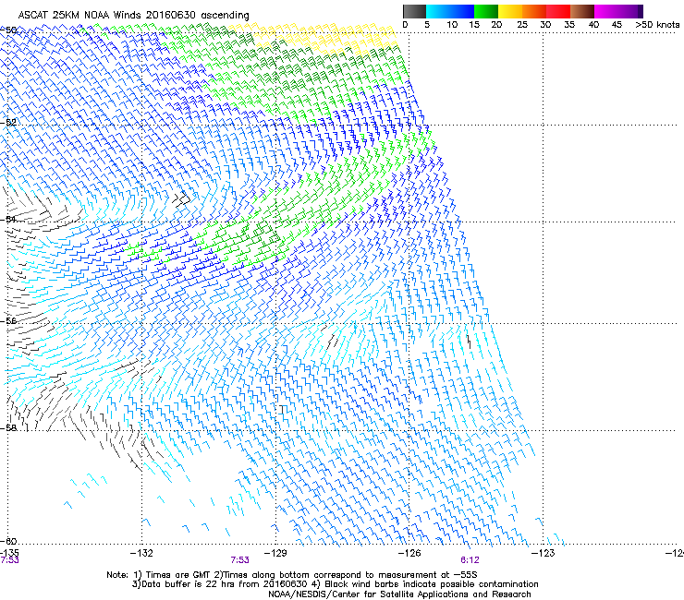Click the '0' legend scale label
This screenshot has height=600, width=684.
405,24
